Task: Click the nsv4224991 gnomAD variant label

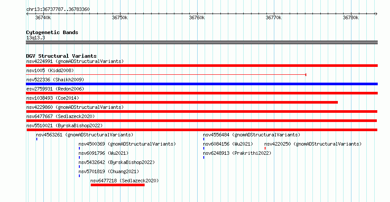Action: [75, 61]
